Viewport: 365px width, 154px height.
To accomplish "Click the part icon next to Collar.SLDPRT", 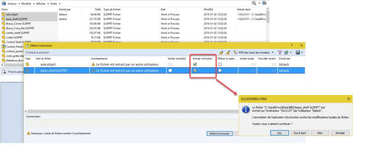I will tap(4, 37).
